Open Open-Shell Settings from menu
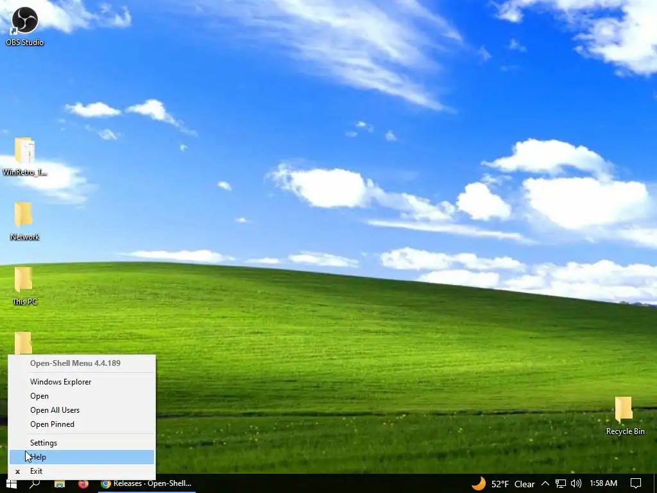This screenshot has height=493, width=657. 82,443
